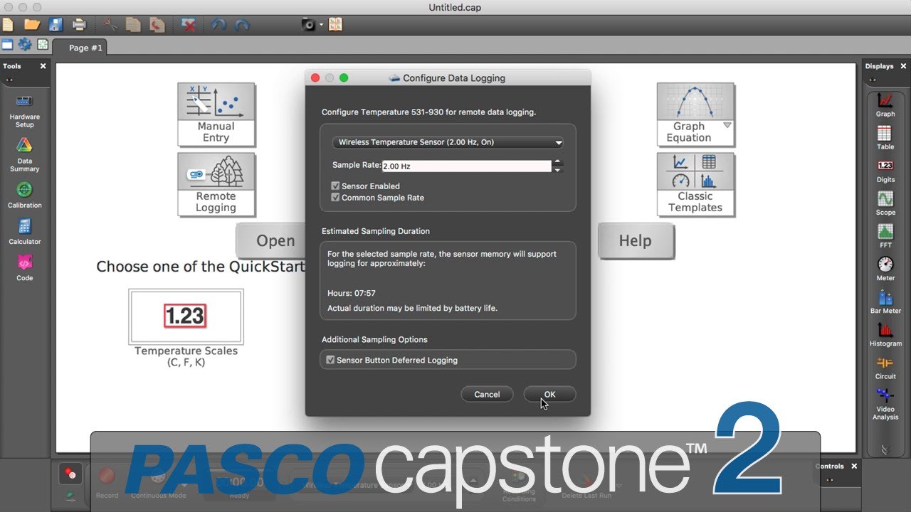Decrease sample rate with down arrow

click(x=558, y=170)
